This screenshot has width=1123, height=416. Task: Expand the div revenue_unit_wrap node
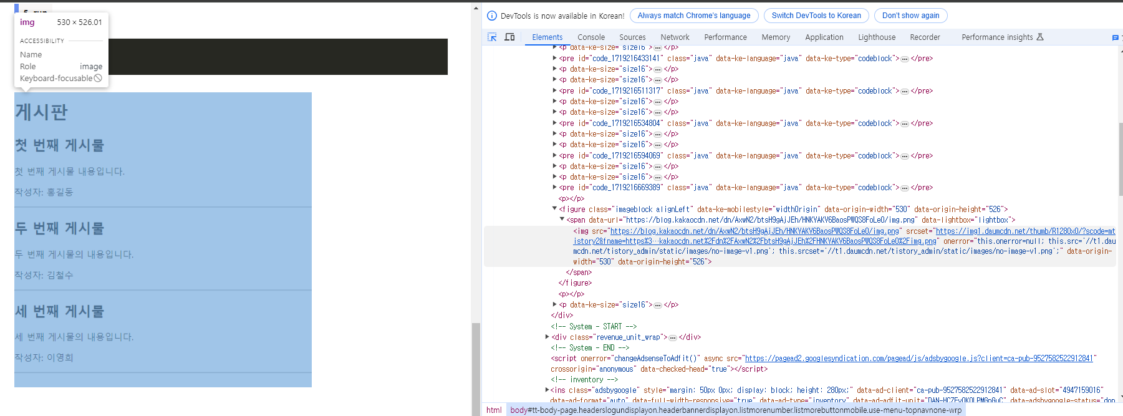[x=547, y=337]
